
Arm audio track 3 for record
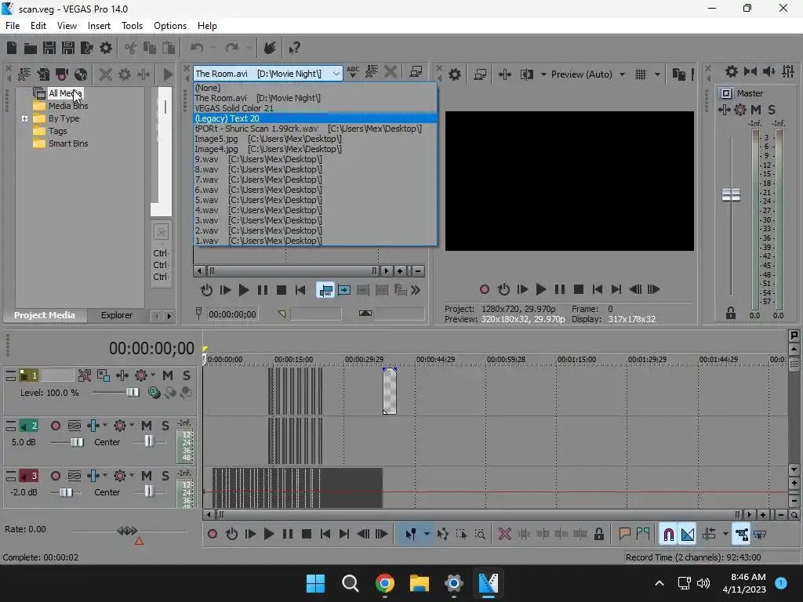point(56,476)
